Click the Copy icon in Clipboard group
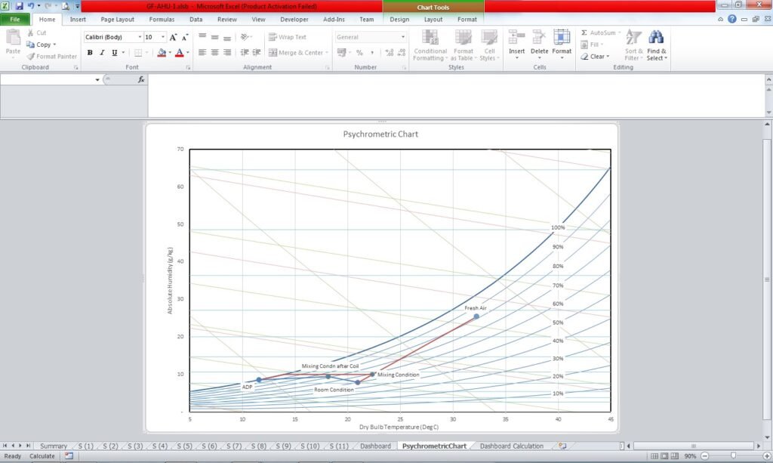The width and height of the screenshot is (773, 463). click(32, 45)
